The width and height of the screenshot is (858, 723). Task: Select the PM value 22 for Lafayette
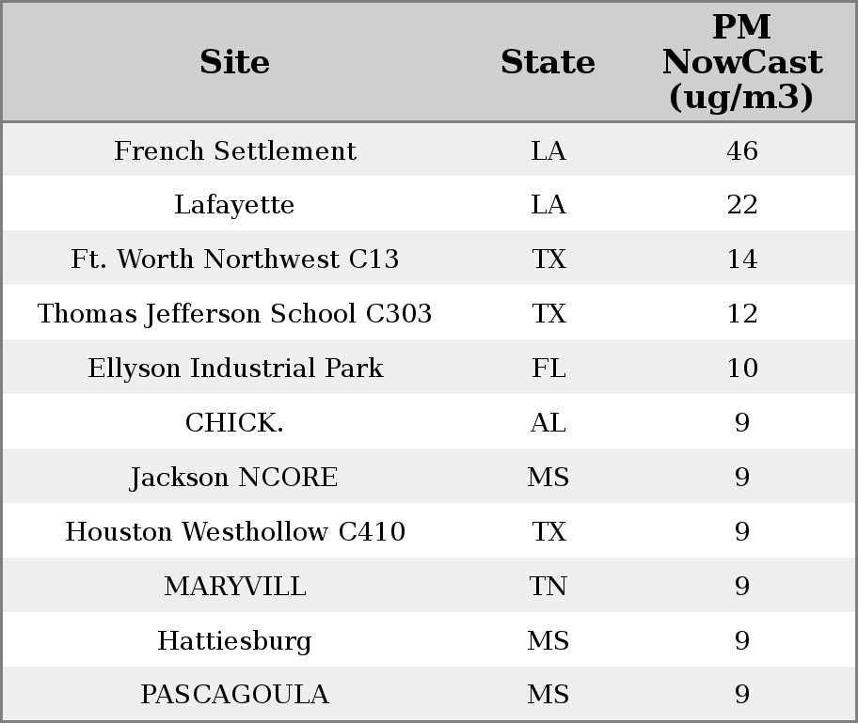tap(741, 205)
